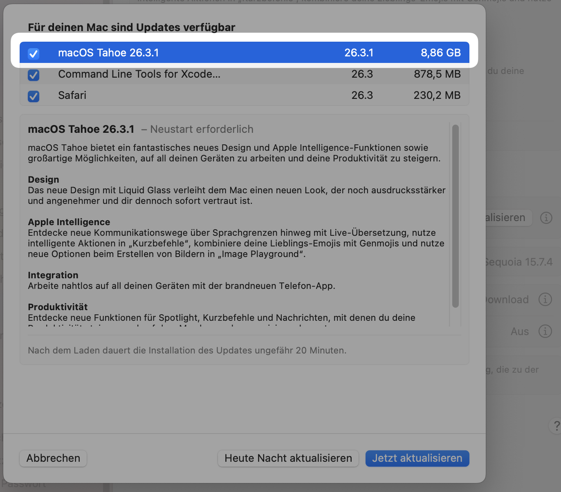
Task: Open info icon next to Download row
Action: coord(545,300)
